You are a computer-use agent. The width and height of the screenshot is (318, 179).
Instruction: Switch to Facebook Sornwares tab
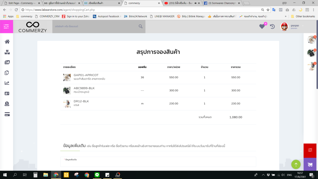pyautogui.click(x=222, y=3)
